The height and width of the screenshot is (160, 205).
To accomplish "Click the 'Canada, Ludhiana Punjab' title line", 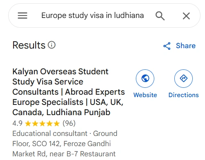I will [x=61, y=112].
